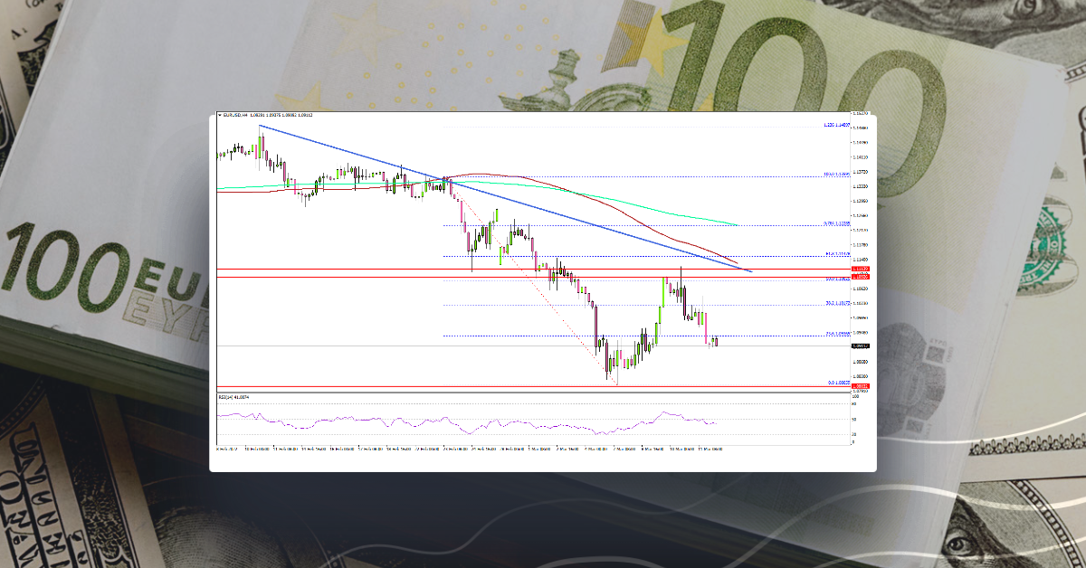Click the RSI(14) 41.0074 indicator label
The width and height of the screenshot is (1086, 568).
click(x=232, y=398)
